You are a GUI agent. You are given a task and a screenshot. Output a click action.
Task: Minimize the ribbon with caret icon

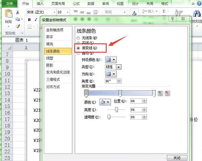pos(193,4)
